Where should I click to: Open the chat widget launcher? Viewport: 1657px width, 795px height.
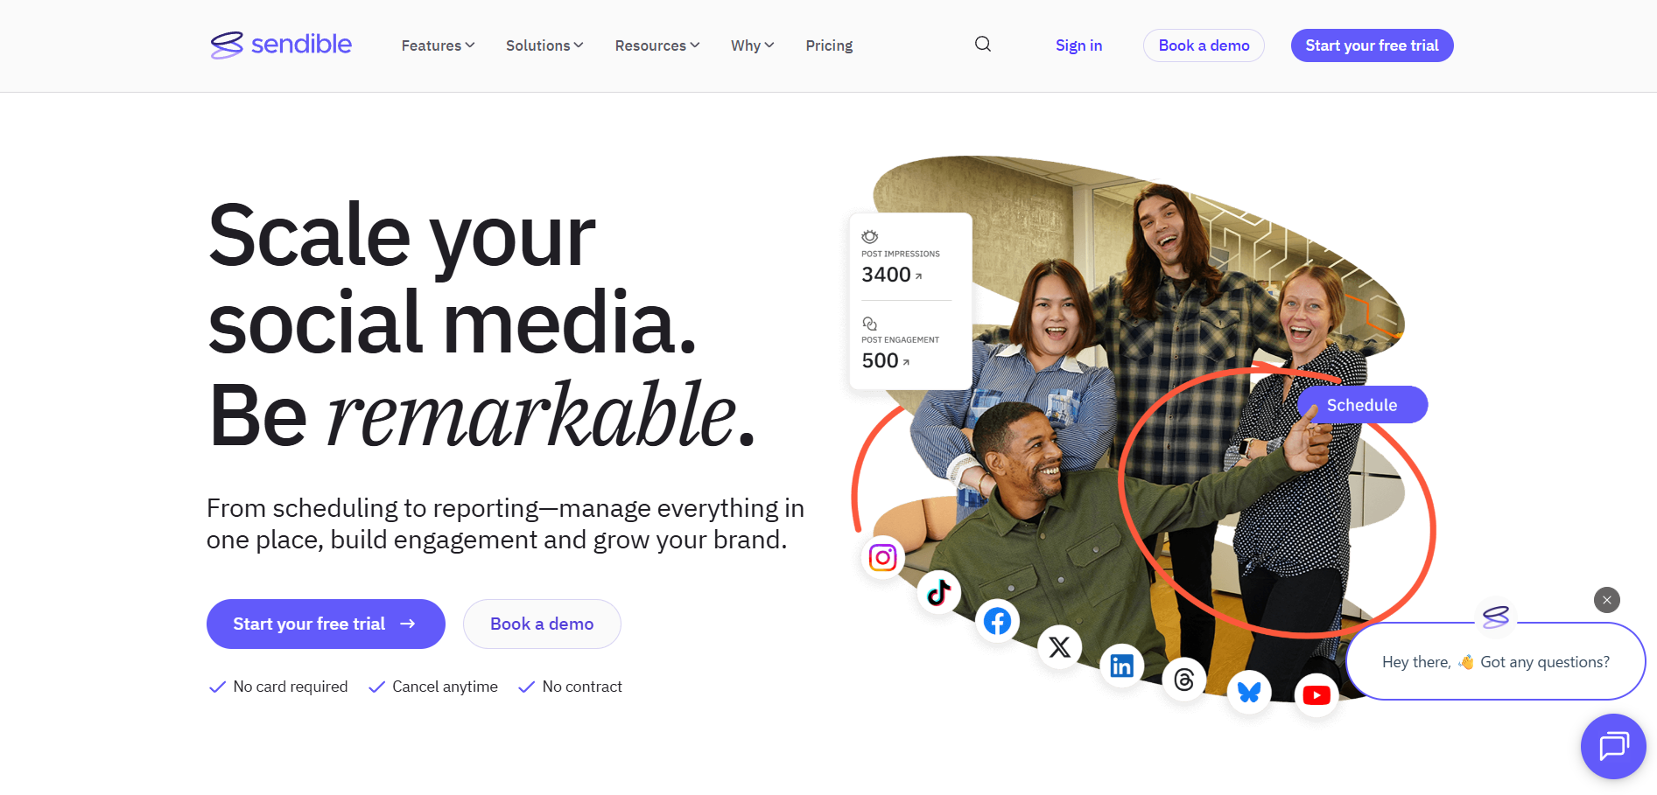(x=1612, y=746)
